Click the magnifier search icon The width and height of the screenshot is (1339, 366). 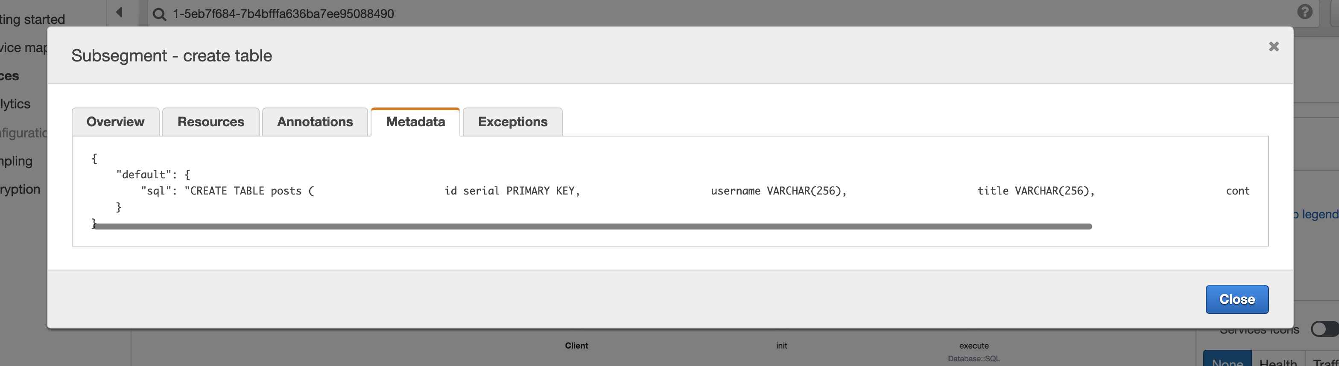(x=160, y=14)
